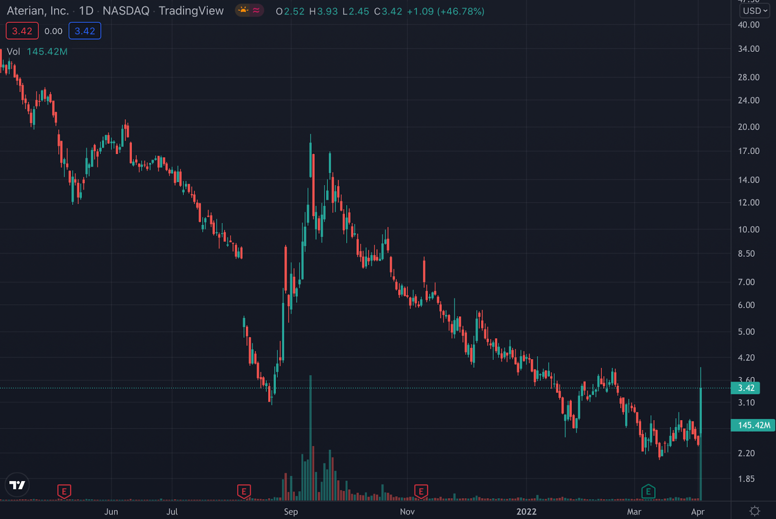Click the Aterian, Inc. symbol title

[x=38, y=11]
